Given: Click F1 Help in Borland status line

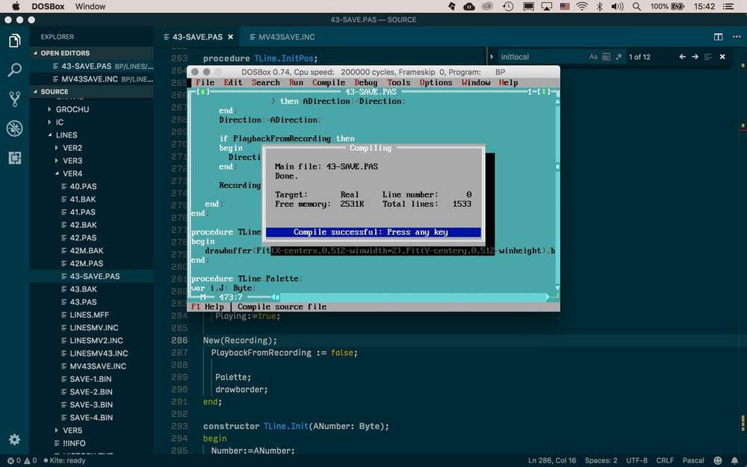Looking at the screenshot, I should [207, 306].
